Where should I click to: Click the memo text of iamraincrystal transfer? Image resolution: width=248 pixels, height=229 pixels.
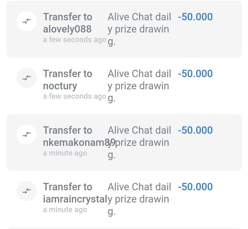[139, 199]
